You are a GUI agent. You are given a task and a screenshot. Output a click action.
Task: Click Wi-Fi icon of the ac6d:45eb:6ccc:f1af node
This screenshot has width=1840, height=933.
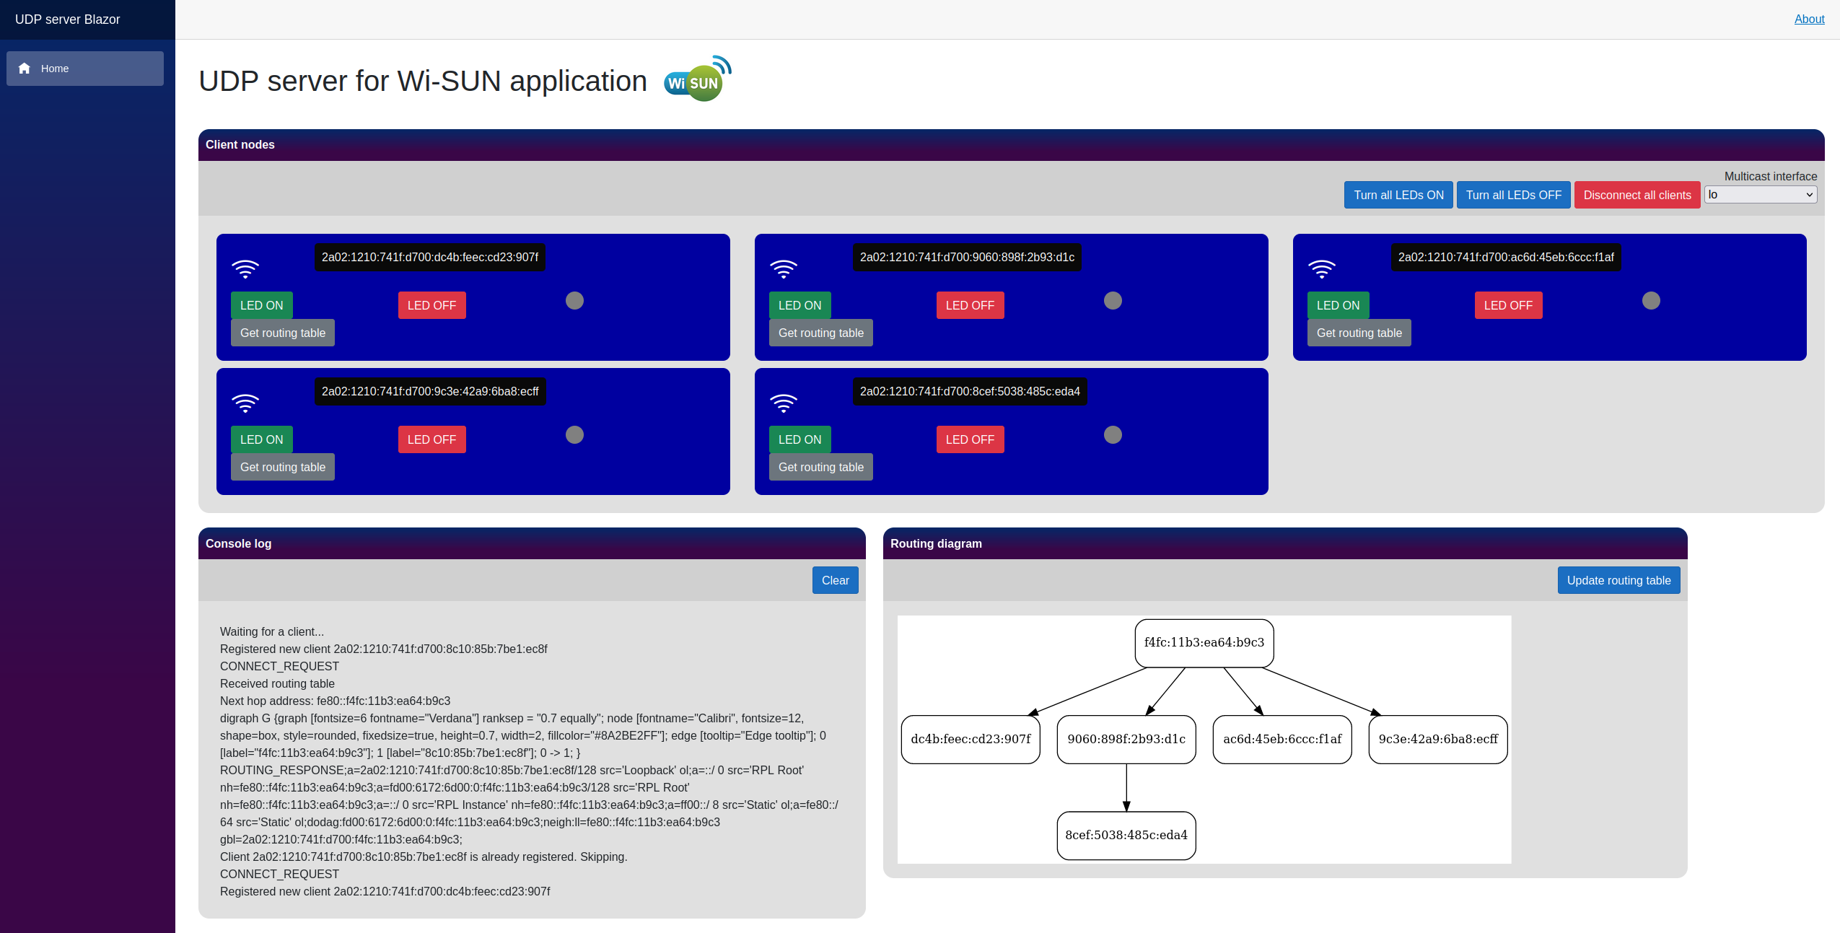[x=1322, y=269]
